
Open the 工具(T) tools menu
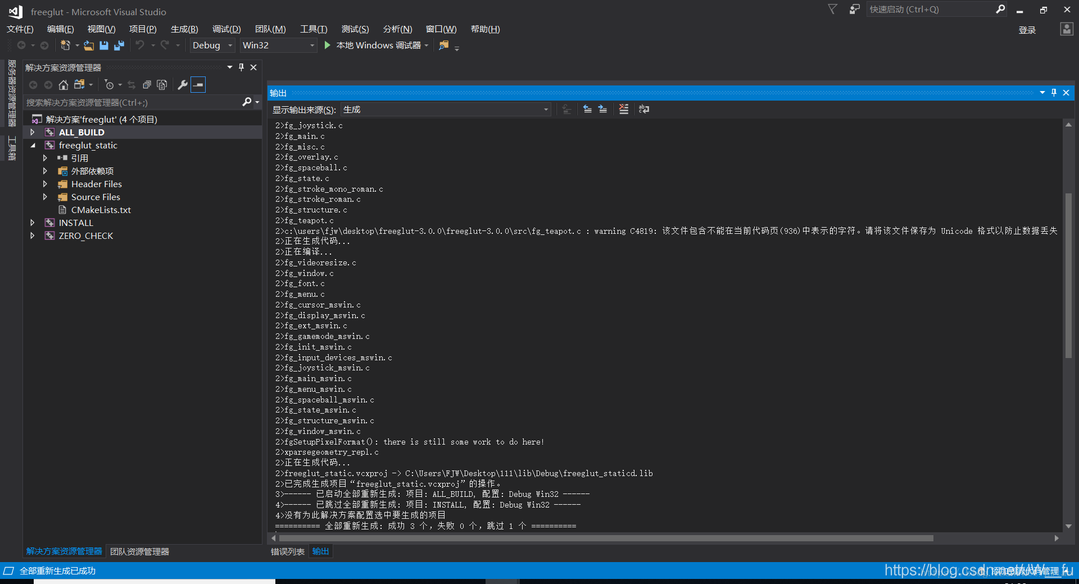(x=314, y=29)
